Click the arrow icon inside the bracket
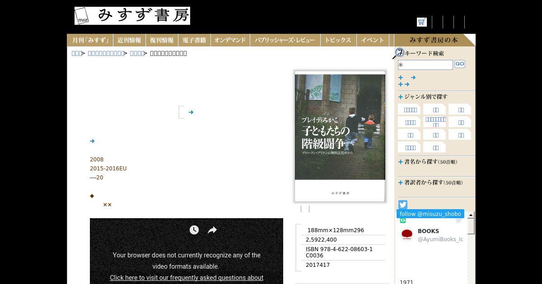Screen dimensions: 542x284 coord(191,112)
